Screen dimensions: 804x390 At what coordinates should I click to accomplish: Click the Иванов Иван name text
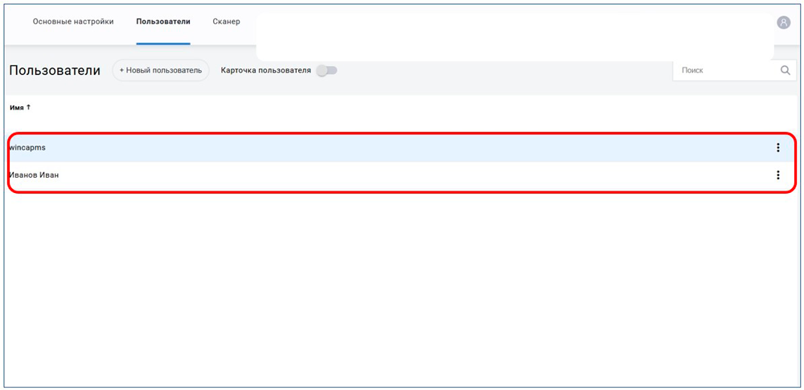(x=34, y=175)
